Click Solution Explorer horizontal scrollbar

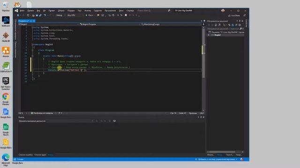225,152
